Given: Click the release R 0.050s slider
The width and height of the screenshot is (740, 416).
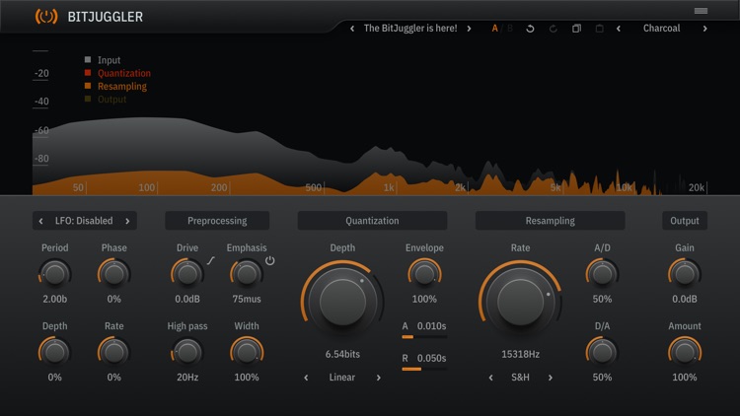Looking at the screenshot, I should pos(424,369).
